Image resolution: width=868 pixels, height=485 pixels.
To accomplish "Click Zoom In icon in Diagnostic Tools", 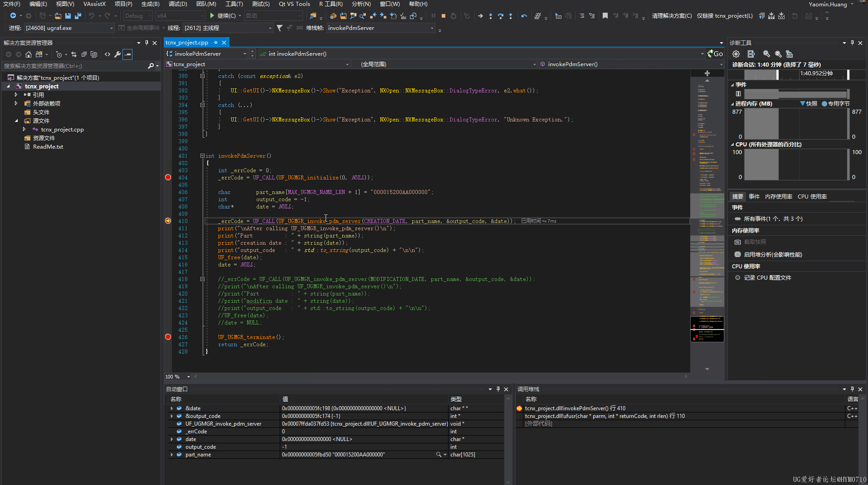I will (766, 54).
